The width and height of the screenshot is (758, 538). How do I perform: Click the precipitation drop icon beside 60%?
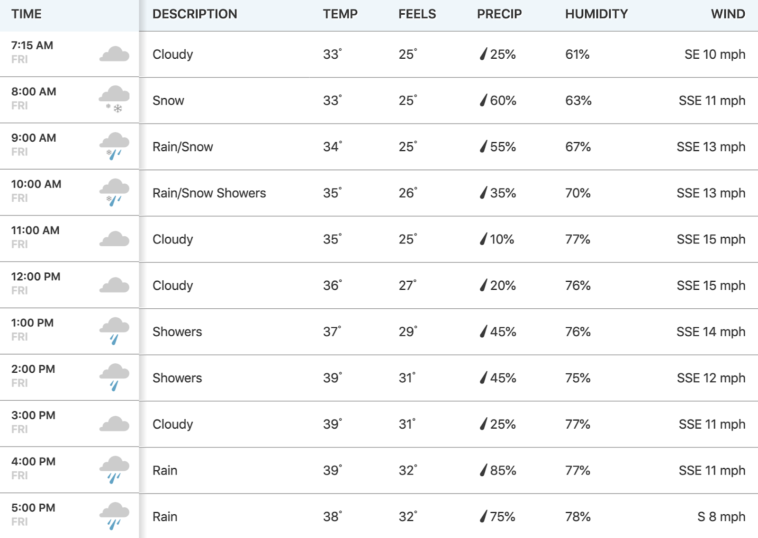483,100
